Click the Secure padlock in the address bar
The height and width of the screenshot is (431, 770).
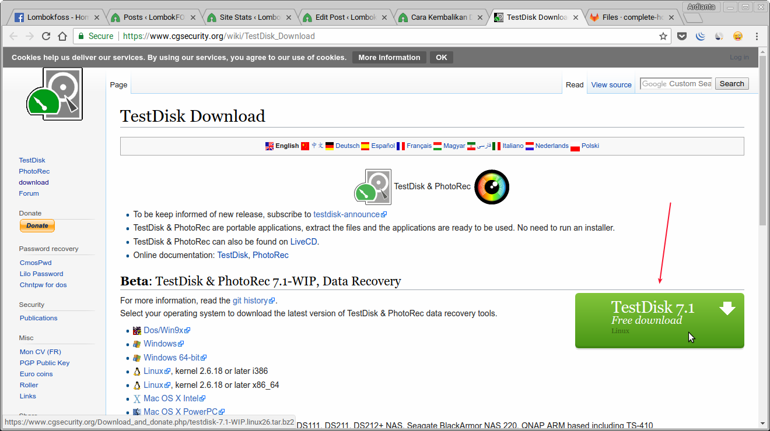[82, 36]
